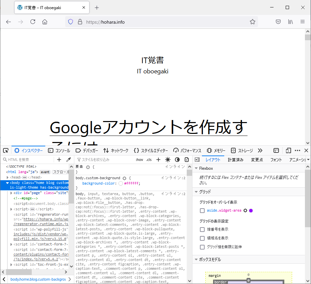Screen dimensions: 311x284
Task: Open Responsive Design Mode icon
Action: pos(288,150)
